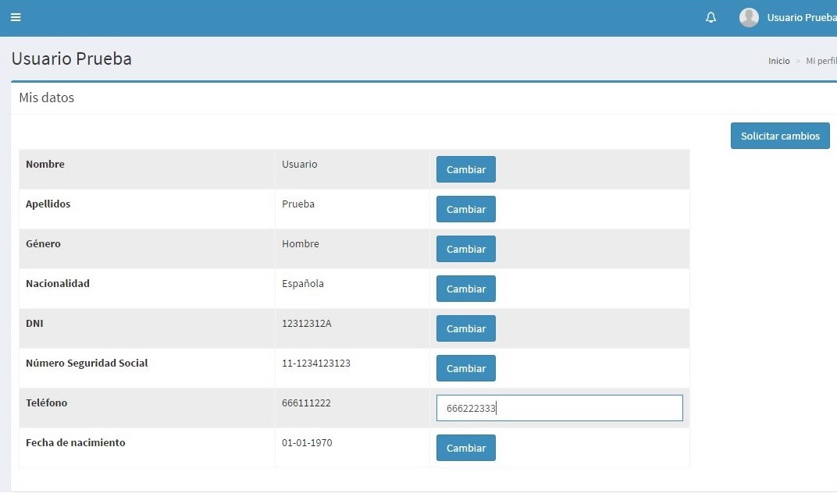This screenshot has width=837, height=493.
Task: Edit Nacionalidad using its Cambiar button
Action: [x=465, y=289]
